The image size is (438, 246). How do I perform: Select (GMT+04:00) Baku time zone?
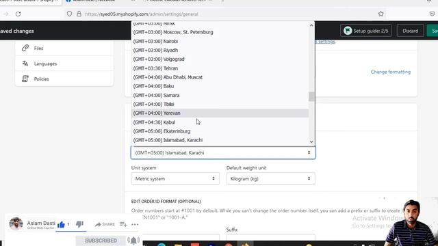coord(220,86)
